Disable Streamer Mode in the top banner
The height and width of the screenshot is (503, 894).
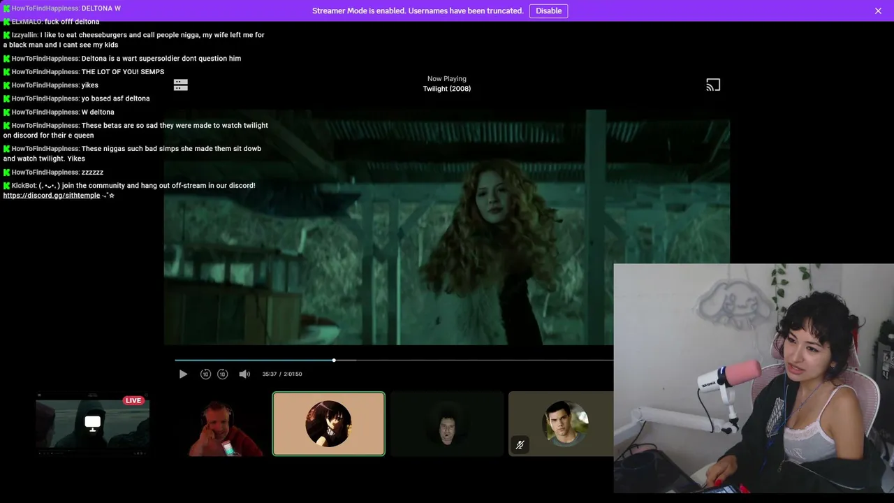click(548, 10)
